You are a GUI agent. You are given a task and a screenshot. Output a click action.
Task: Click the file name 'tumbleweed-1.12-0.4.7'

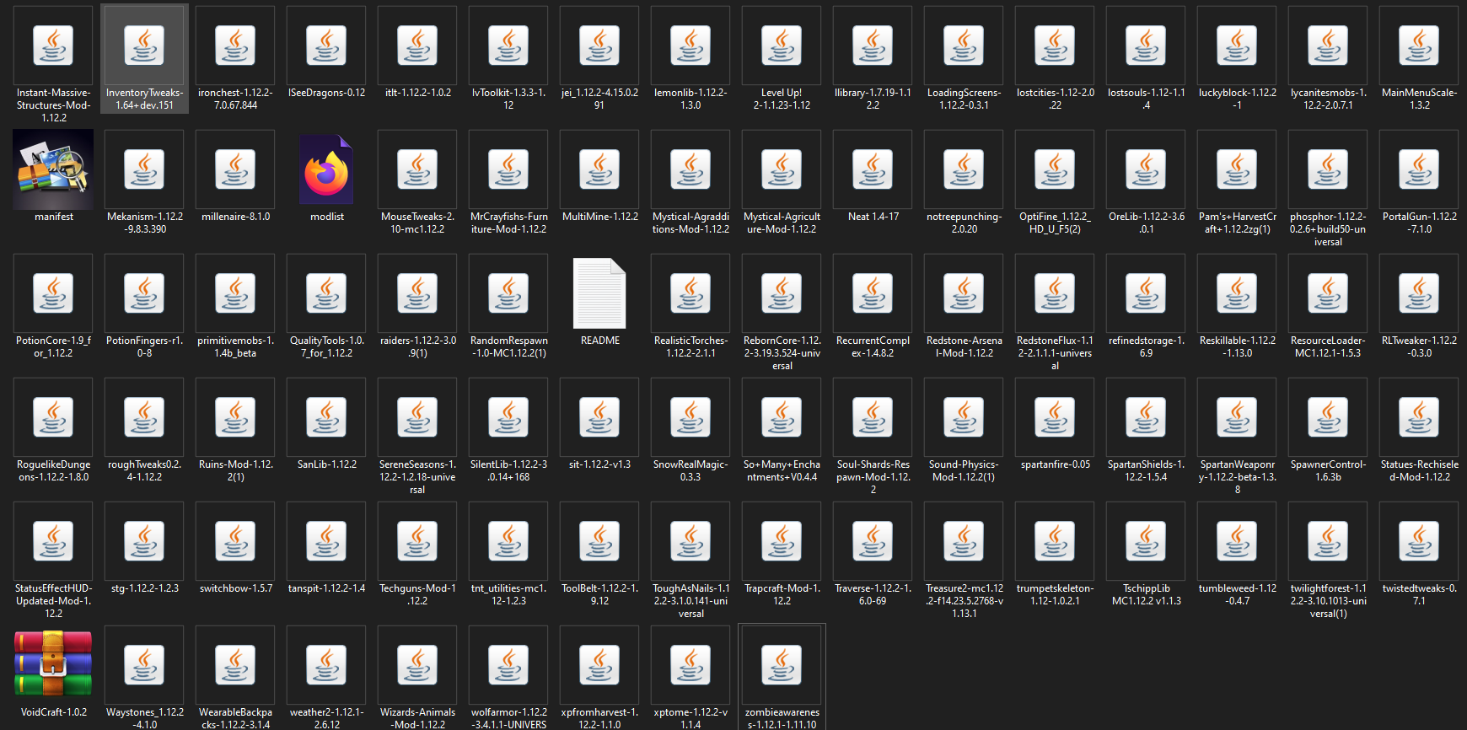[x=1237, y=594]
